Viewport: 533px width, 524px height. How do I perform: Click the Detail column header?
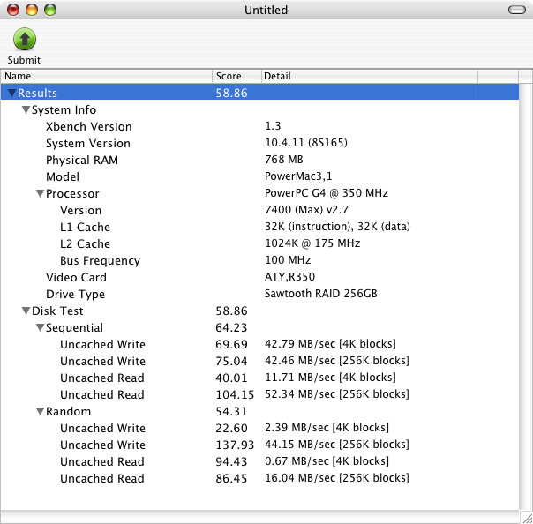pos(370,76)
